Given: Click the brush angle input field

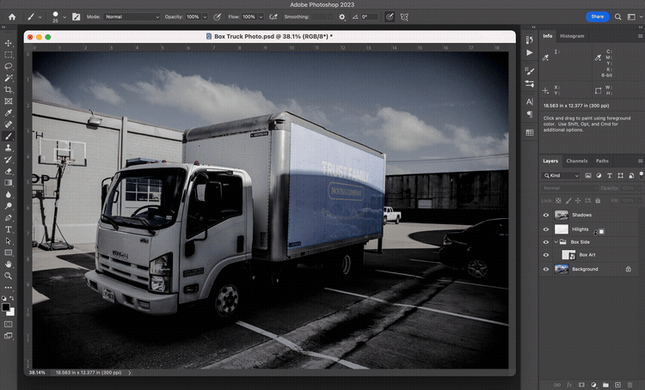Looking at the screenshot, I should (x=369, y=17).
